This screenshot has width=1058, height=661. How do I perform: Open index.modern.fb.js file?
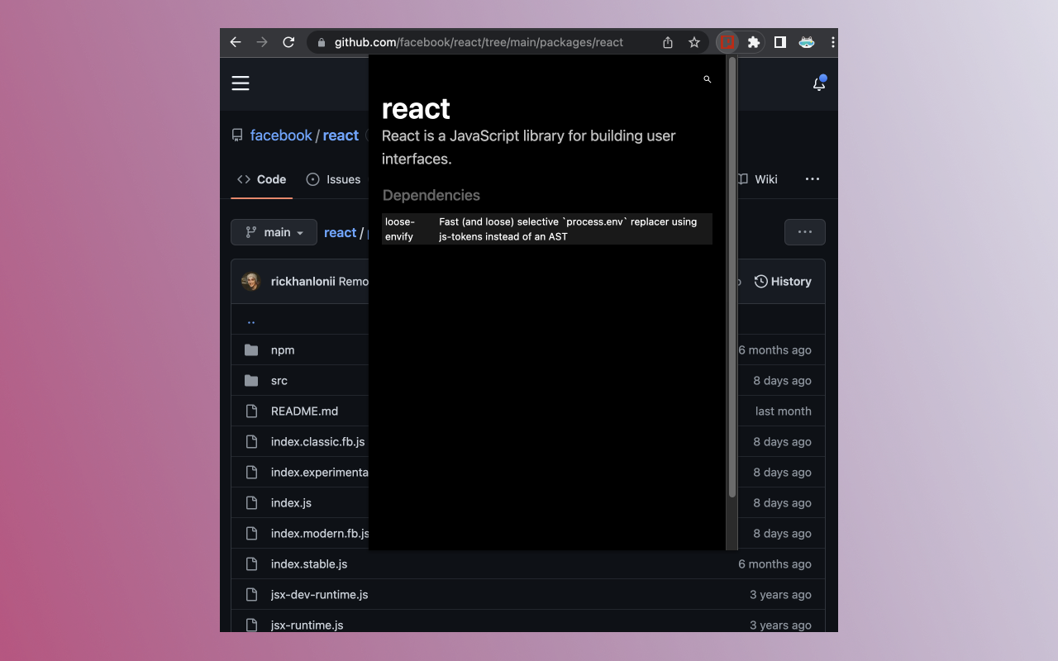[320, 534]
